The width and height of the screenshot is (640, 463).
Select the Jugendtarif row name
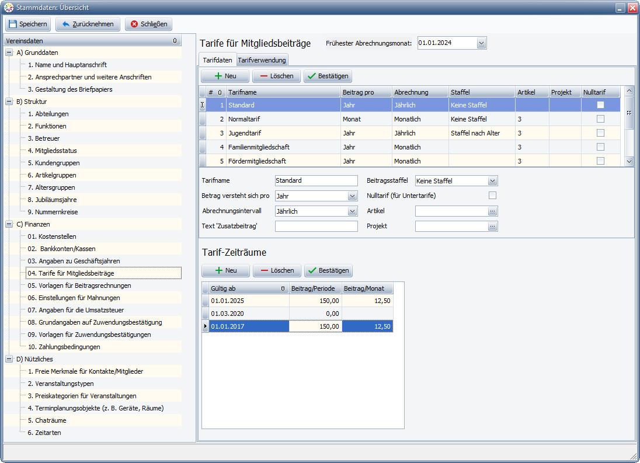tap(245, 133)
